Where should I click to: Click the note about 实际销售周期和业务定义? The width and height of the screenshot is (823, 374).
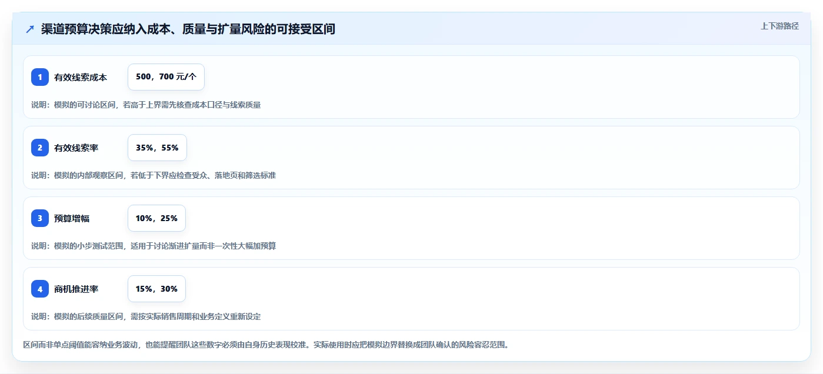[146, 316]
